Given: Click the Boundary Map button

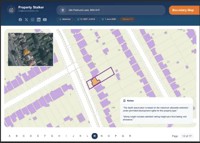Looking at the screenshot, I should coord(184,10).
